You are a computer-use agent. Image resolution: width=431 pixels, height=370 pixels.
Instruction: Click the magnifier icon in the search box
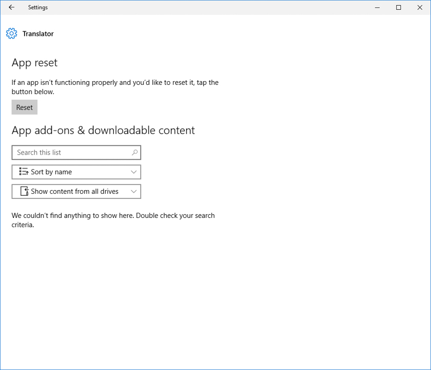[x=134, y=153]
